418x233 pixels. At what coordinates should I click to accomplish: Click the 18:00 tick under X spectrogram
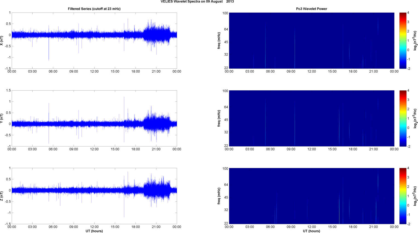(353, 71)
